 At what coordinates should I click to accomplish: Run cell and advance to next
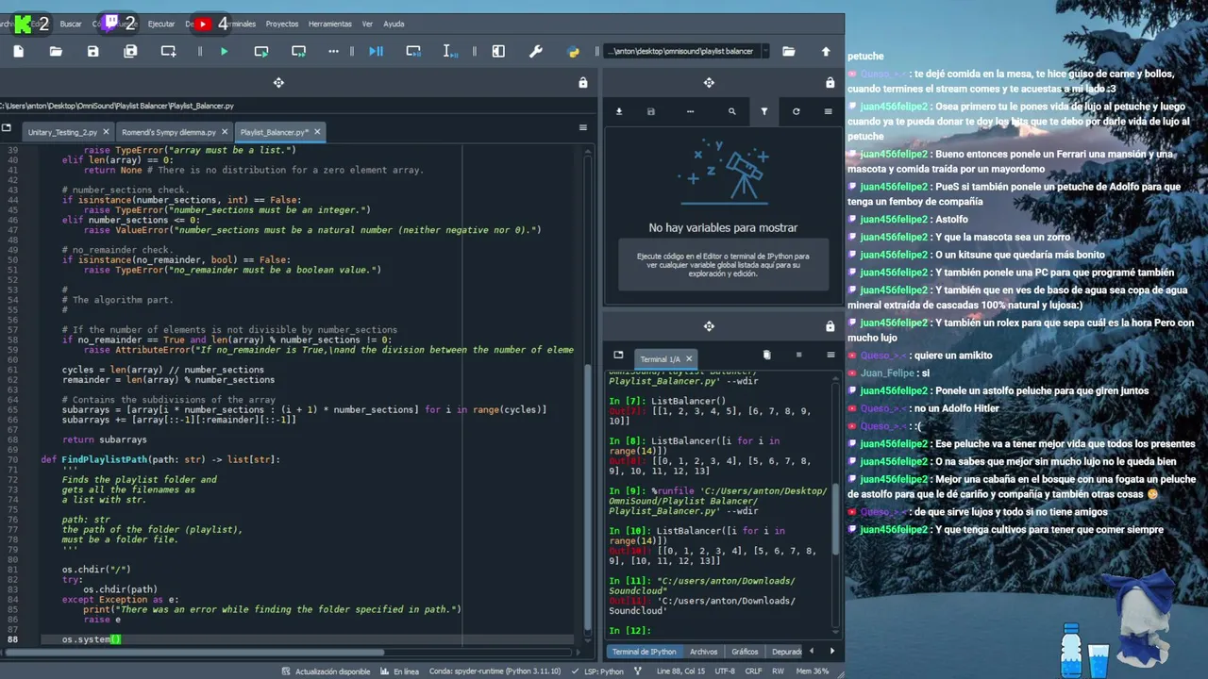[x=298, y=51]
